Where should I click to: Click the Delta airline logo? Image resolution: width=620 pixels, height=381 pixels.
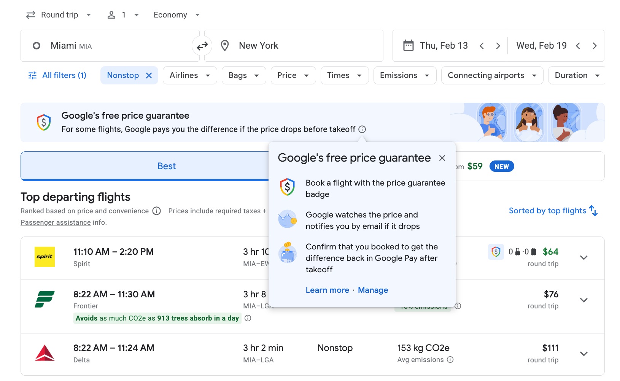coord(45,353)
